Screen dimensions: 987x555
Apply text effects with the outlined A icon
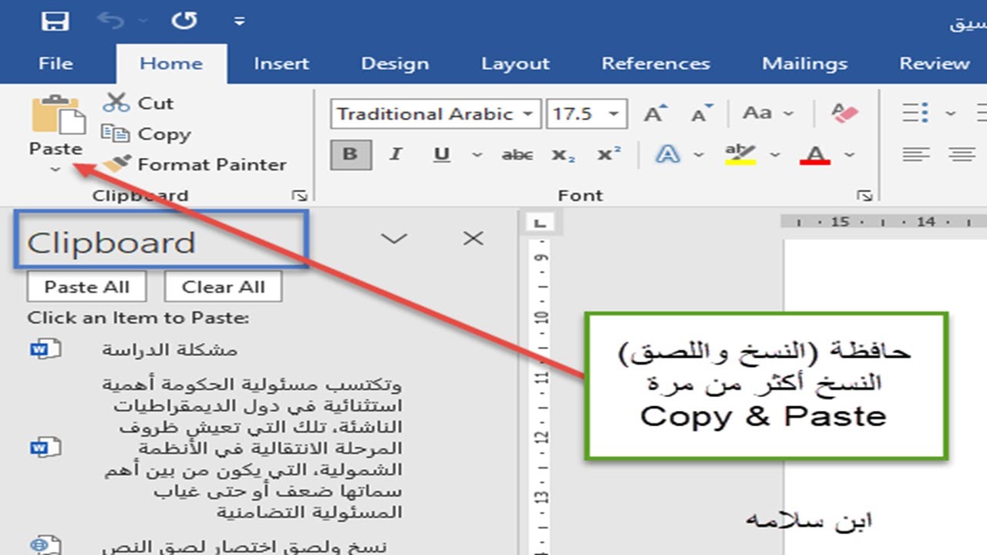[x=667, y=154]
